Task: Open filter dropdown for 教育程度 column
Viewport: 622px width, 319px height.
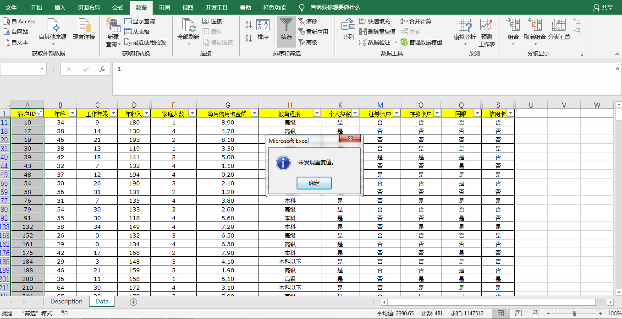Action: click(x=316, y=114)
